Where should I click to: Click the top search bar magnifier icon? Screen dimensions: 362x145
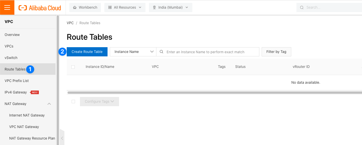[302, 7]
